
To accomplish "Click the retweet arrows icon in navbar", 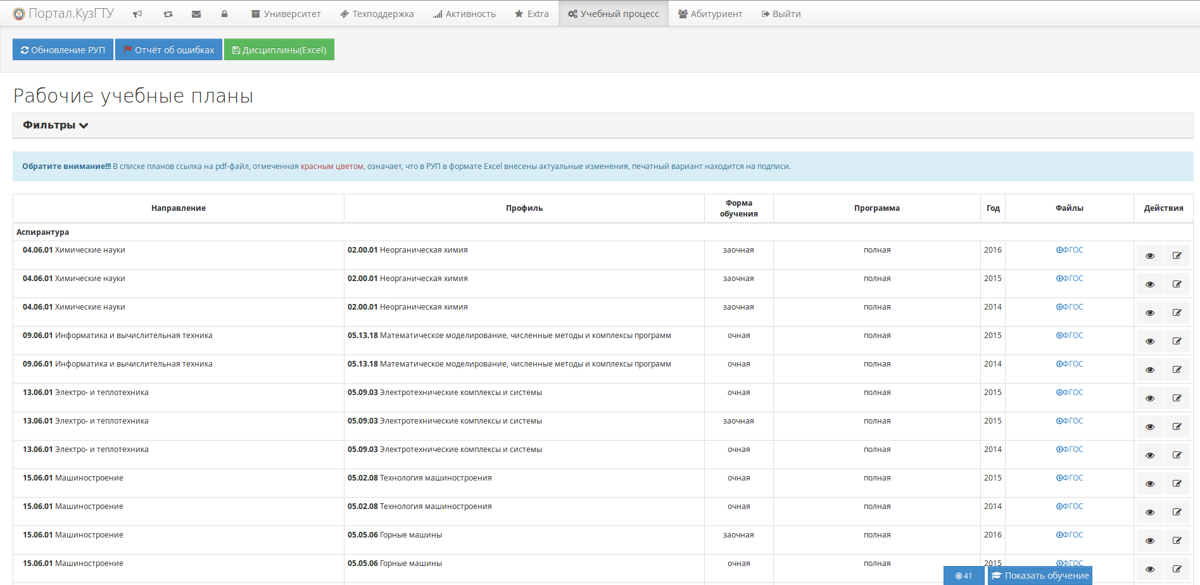I will 168,14.
